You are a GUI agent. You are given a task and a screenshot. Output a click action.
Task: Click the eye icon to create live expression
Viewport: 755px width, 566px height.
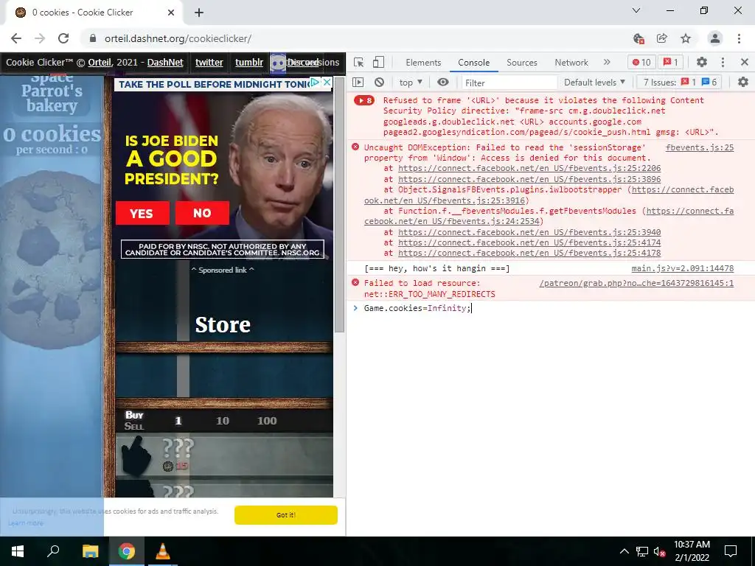point(443,83)
